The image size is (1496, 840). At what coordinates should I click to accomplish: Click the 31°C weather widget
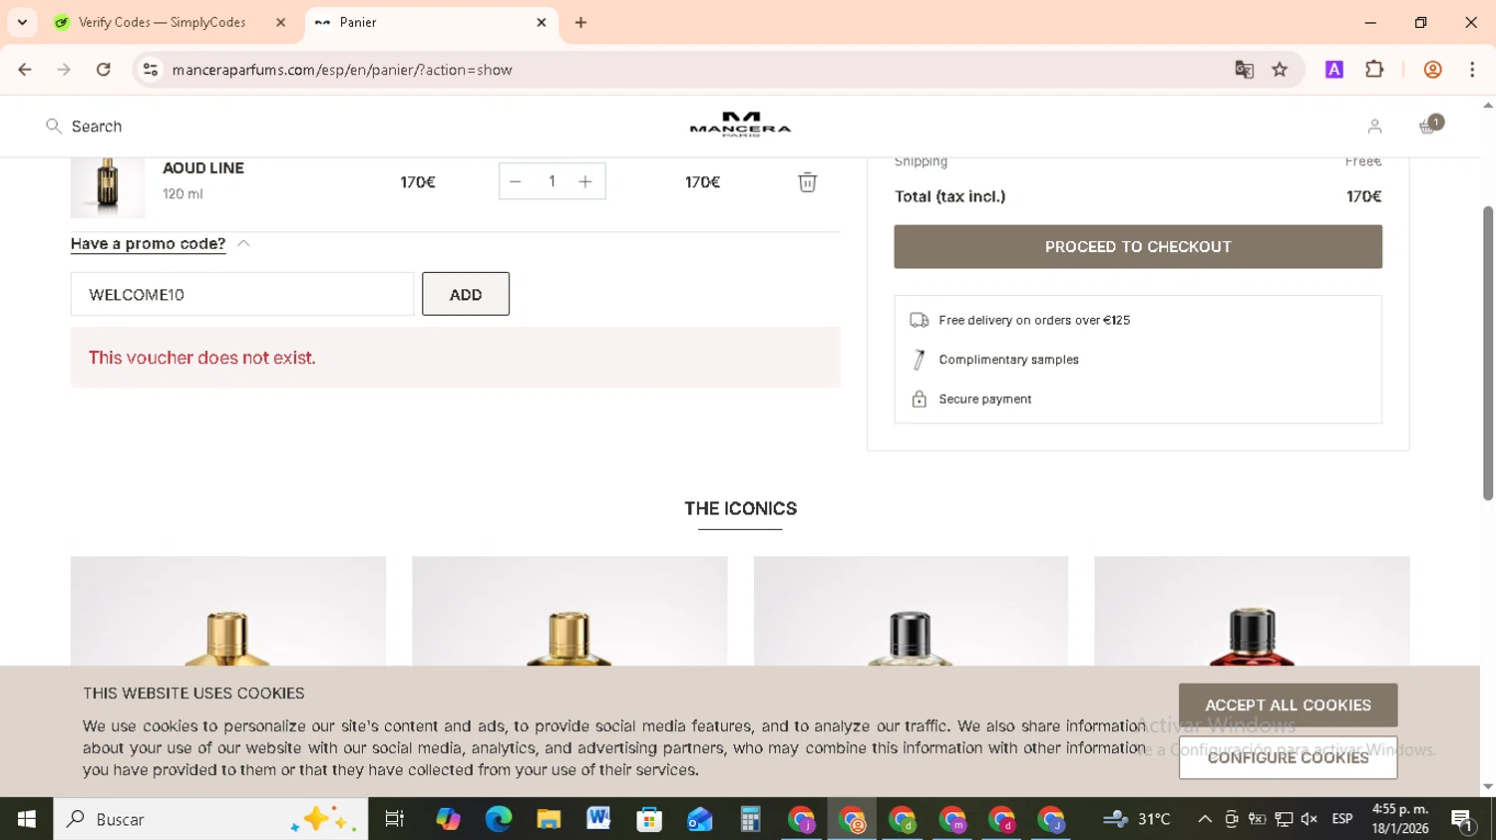click(1137, 819)
